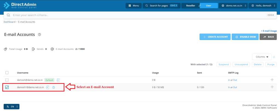Click the Total Usage pie icon
The width and height of the screenshot is (280, 111).
pyautogui.click(x=5, y=49)
